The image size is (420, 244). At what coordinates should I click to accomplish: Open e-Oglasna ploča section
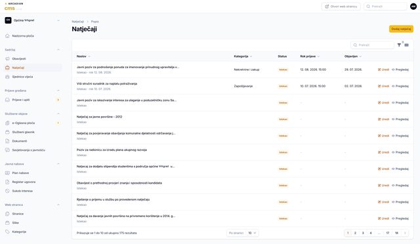click(x=24, y=123)
